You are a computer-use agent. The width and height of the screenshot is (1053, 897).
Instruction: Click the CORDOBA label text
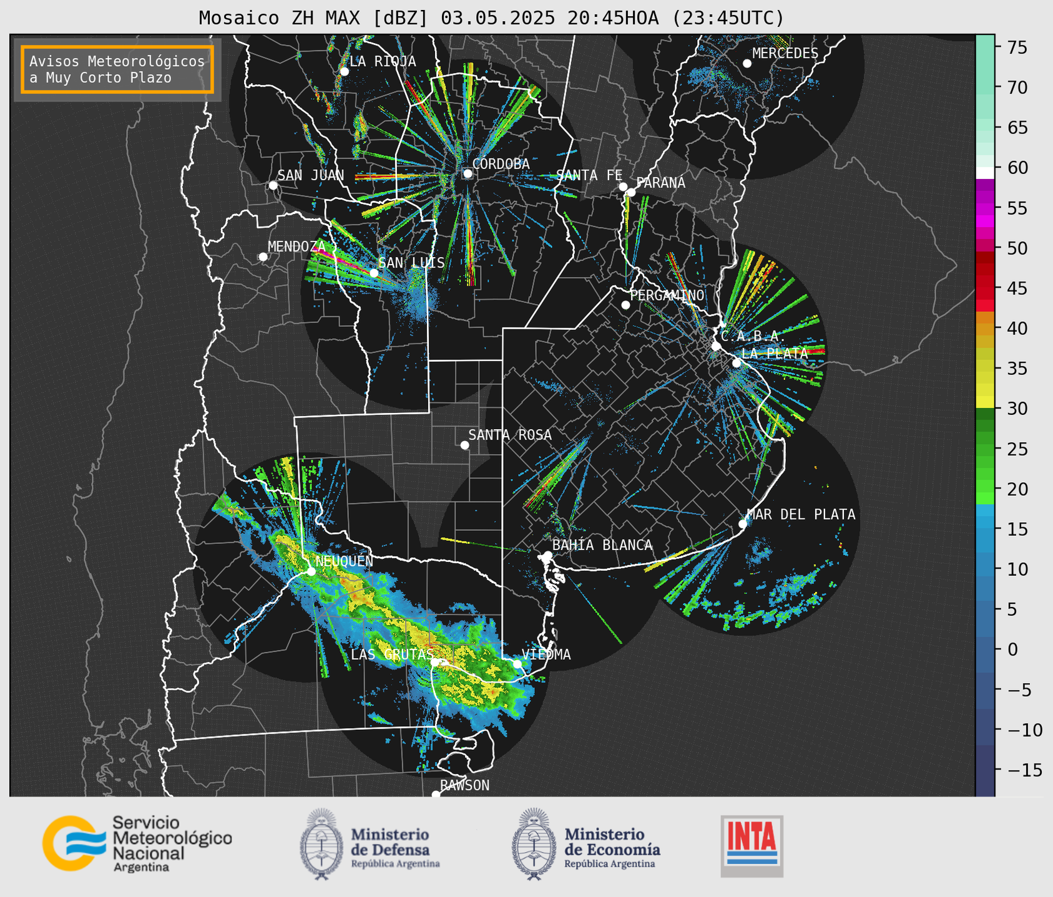[x=501, y=163]
